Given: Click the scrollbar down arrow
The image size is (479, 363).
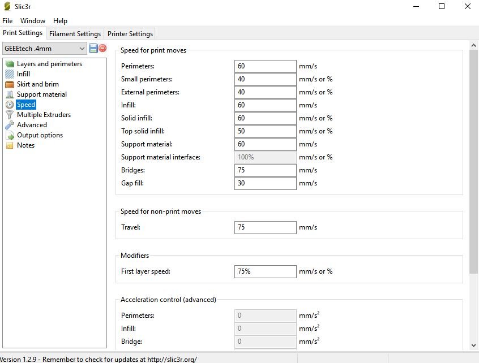Looking at the screenshot, I should click(x=473, y=345).
